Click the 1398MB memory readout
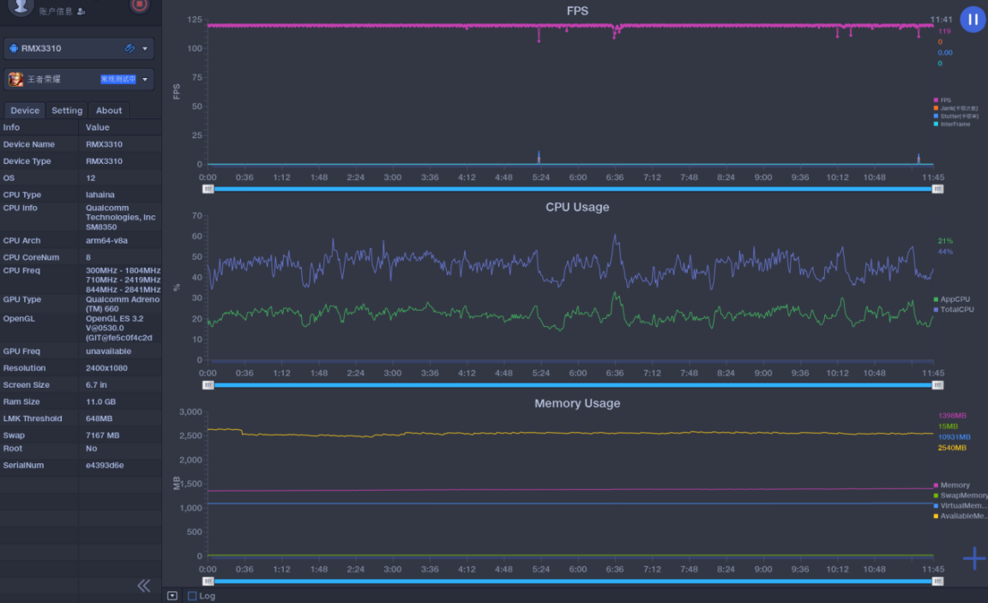 point(951,416)
